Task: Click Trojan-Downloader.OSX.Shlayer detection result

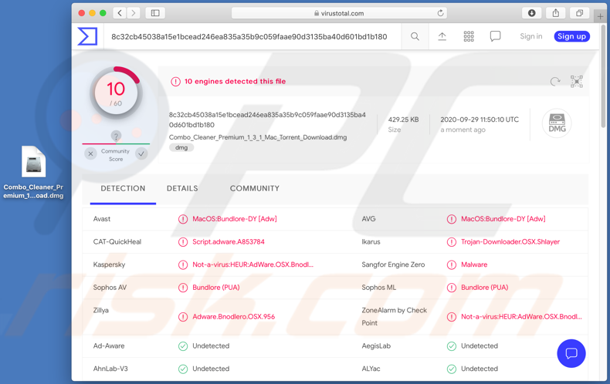Action: point(510,242)
